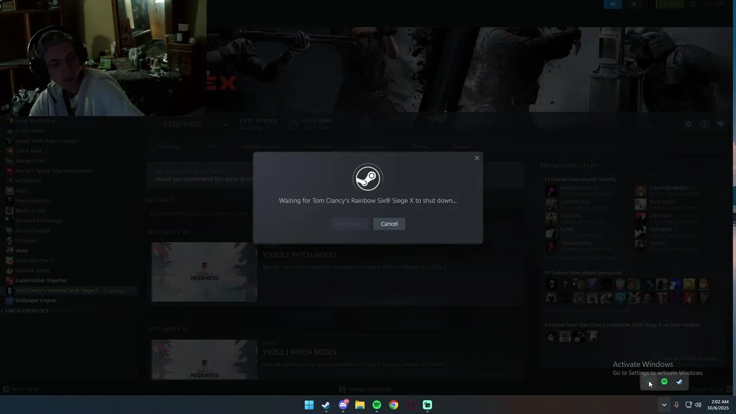Screen dimensions: 736x414
Task: Click the Phasmophobia game icon
Action: tap(10, 201)
